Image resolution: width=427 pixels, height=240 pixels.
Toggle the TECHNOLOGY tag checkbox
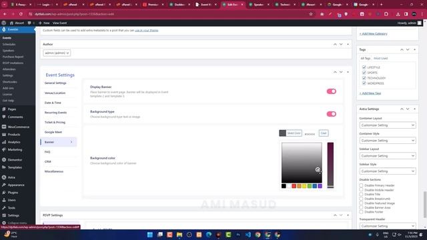pos(364,78)
